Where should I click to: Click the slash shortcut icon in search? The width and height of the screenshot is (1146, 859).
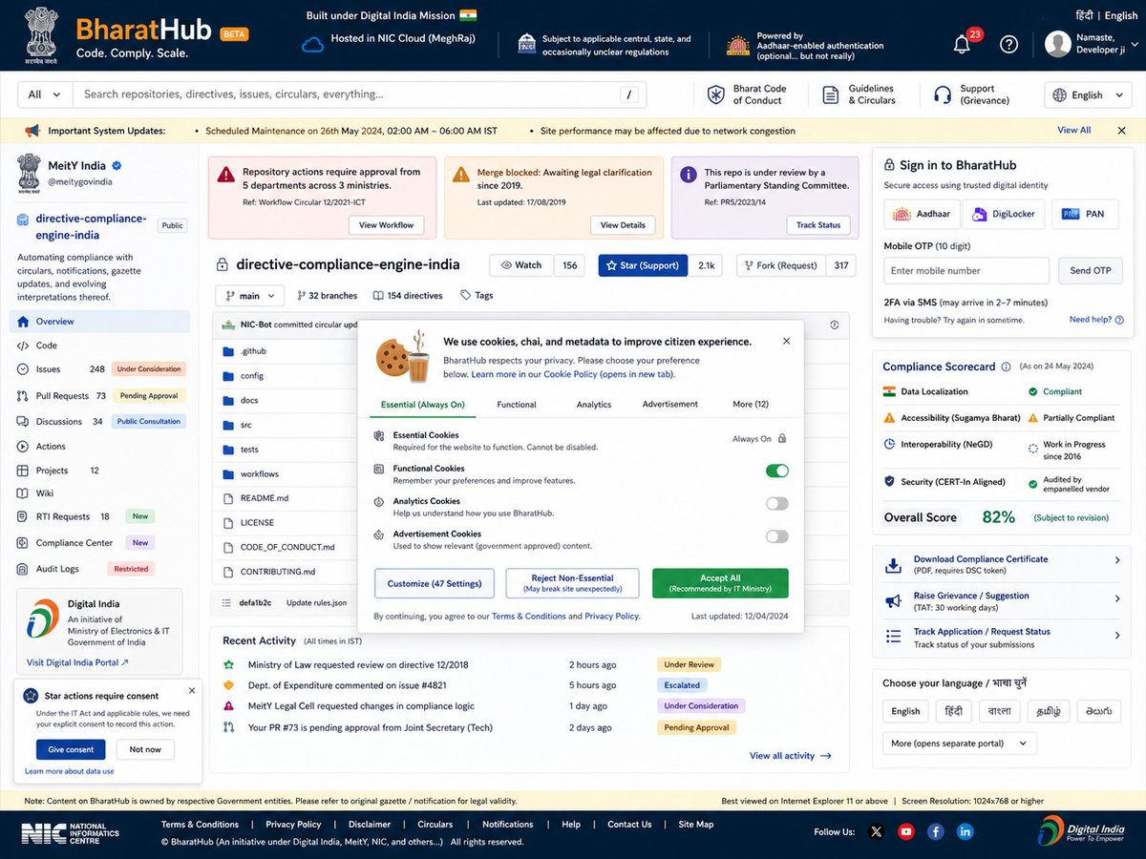point(628,94)
